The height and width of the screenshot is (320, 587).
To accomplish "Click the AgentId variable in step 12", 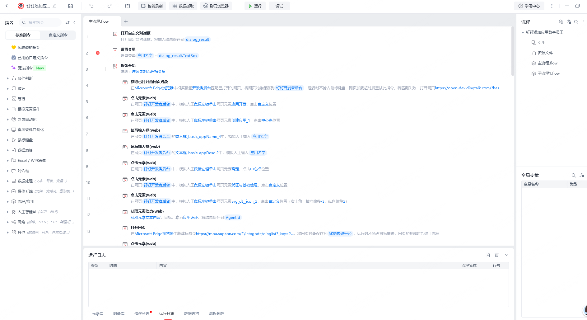I will click(233, 218).
